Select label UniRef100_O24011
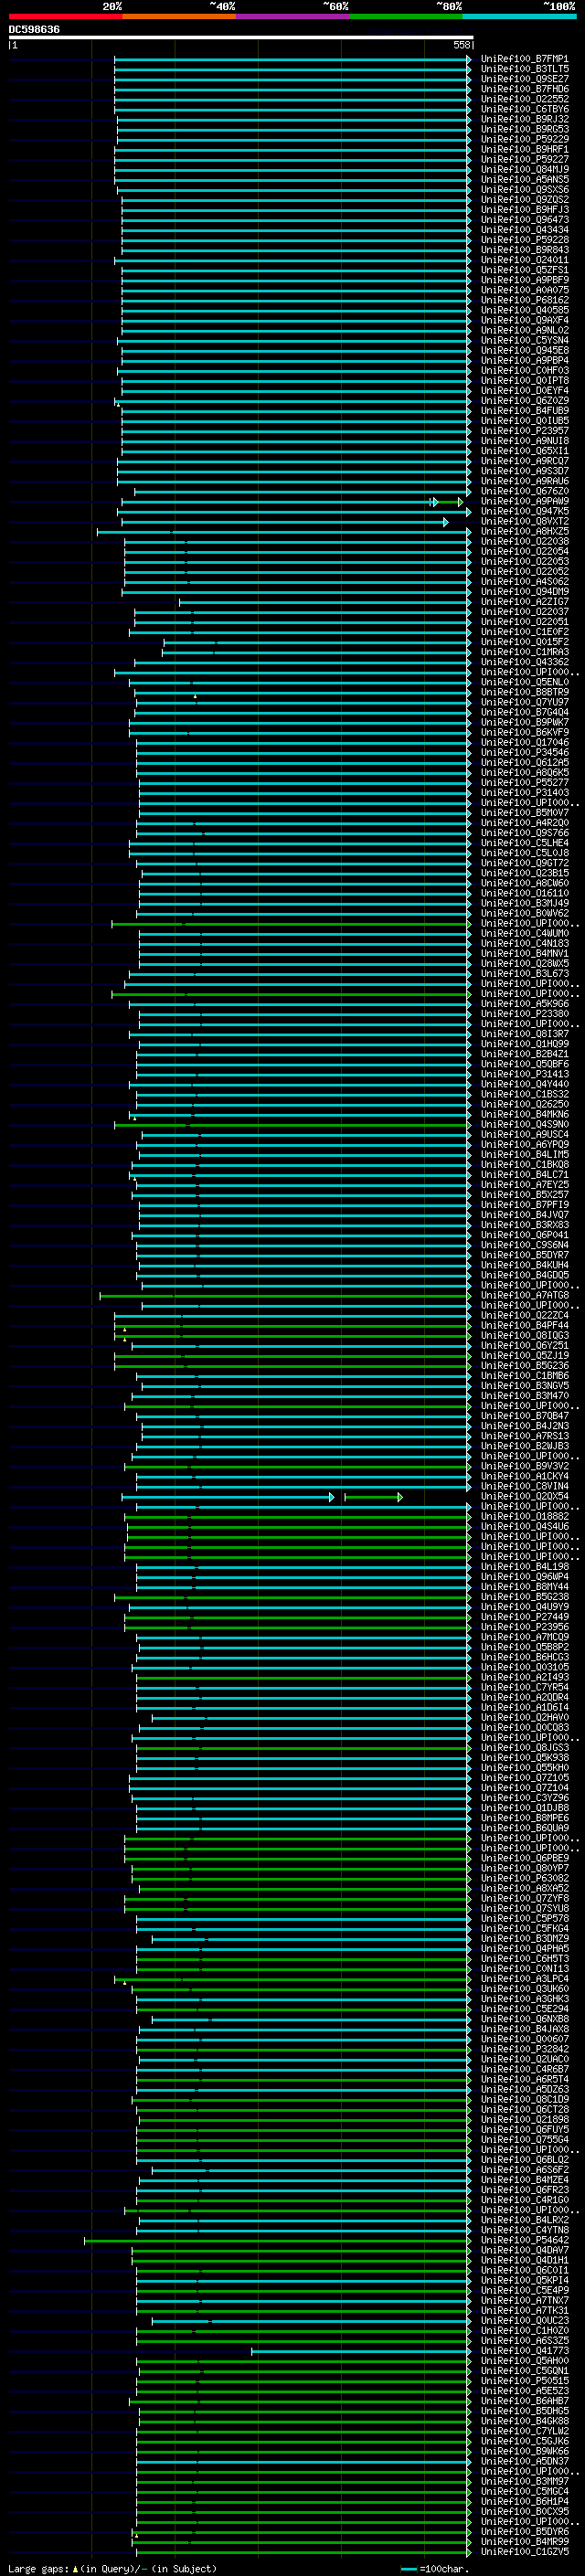Viewport: 585px width, 2576px height. [524, 260]
